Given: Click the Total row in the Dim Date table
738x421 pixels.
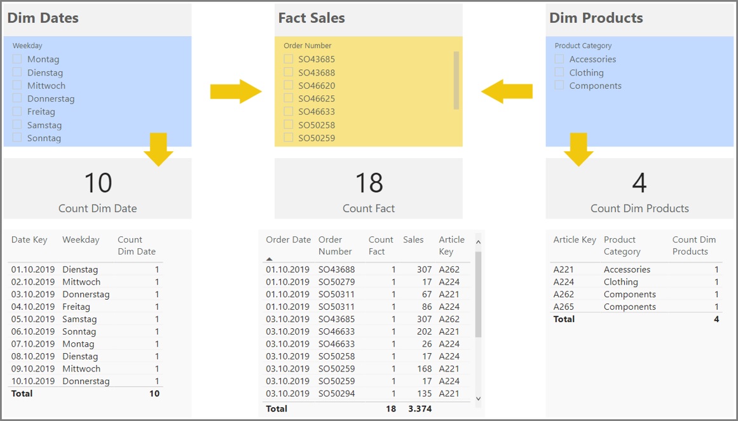Looking at the screenshot, I should click(83, 394).
